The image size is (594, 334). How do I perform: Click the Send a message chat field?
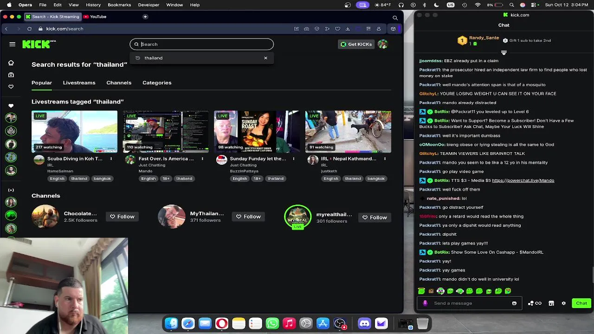[x=469, y=303]
